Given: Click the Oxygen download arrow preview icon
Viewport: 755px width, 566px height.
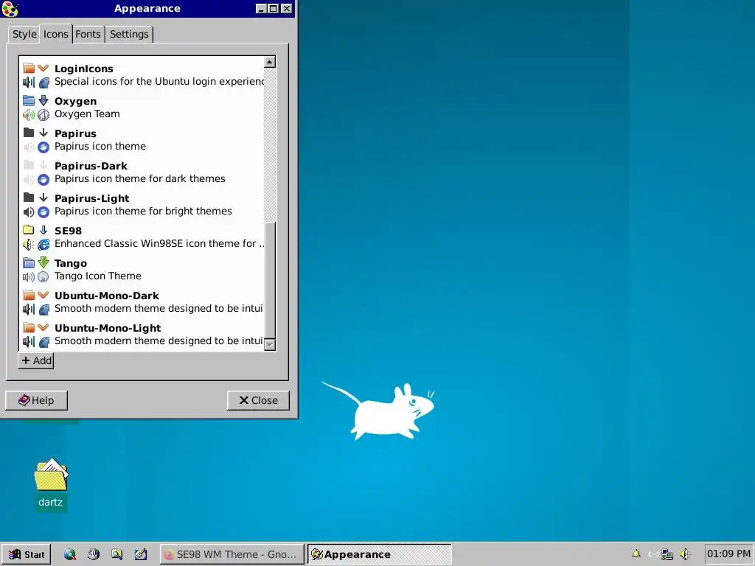Looking at the screenshot, I should [x=44, y=100].
